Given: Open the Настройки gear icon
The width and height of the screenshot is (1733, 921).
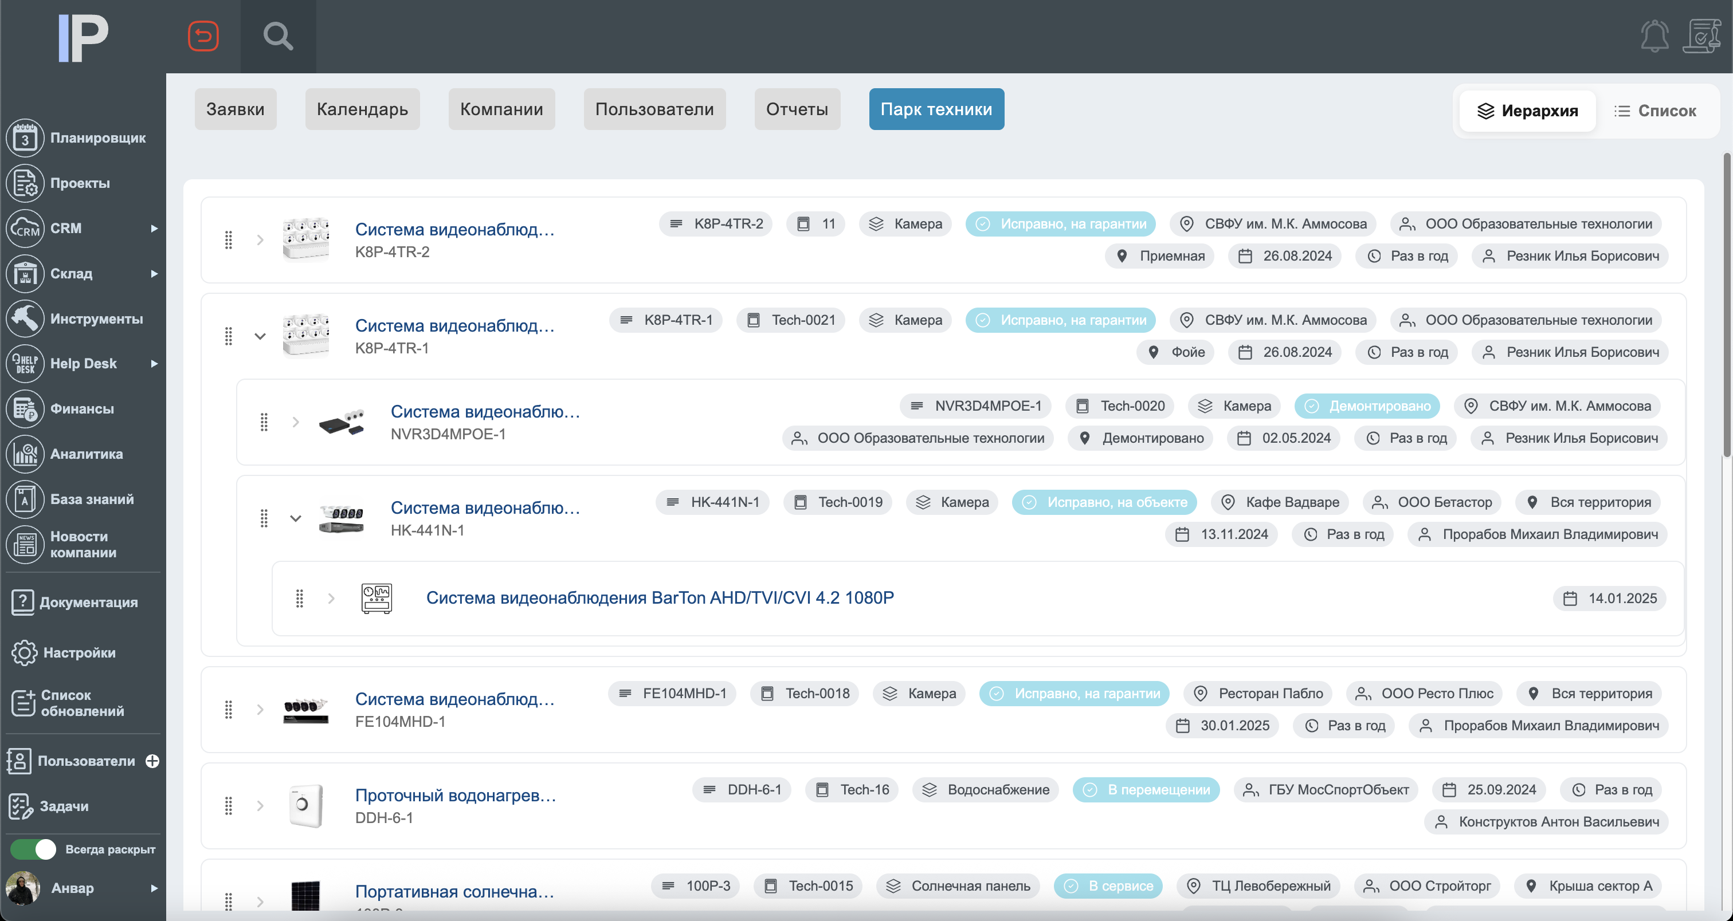Looking at the screenshot, I should point(24,653).
